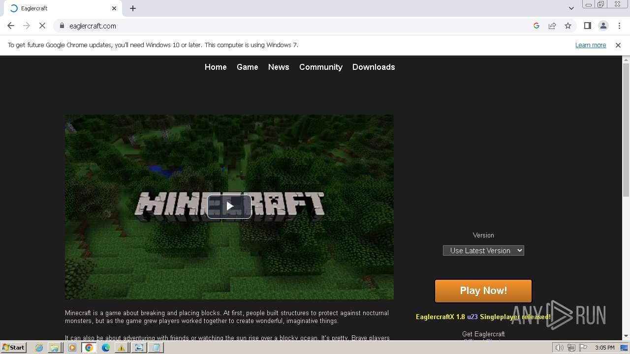Open the Windows Start menu
Viewport: 630px width, 354px height.
(13, 347)
